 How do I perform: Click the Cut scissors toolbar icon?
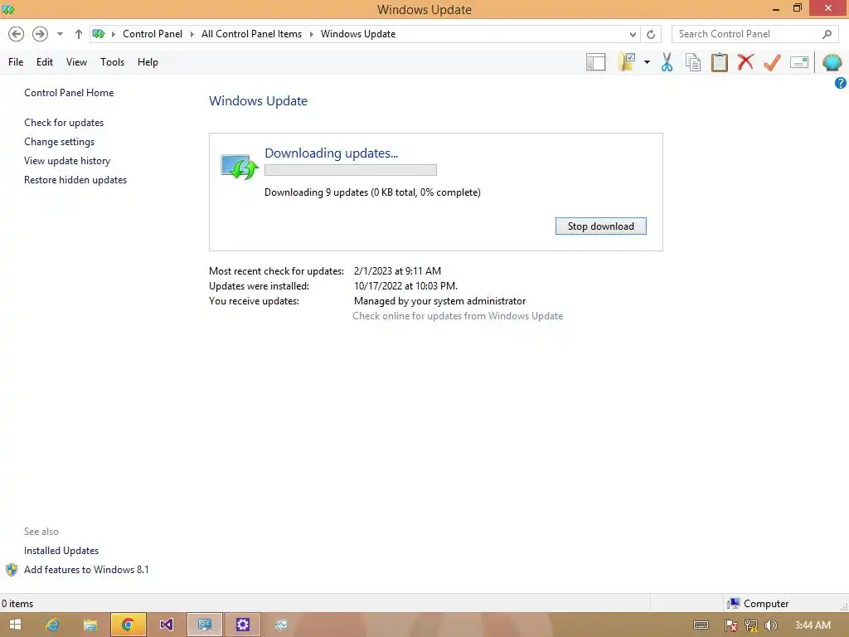pyautogui.click(x=667, y=62)
